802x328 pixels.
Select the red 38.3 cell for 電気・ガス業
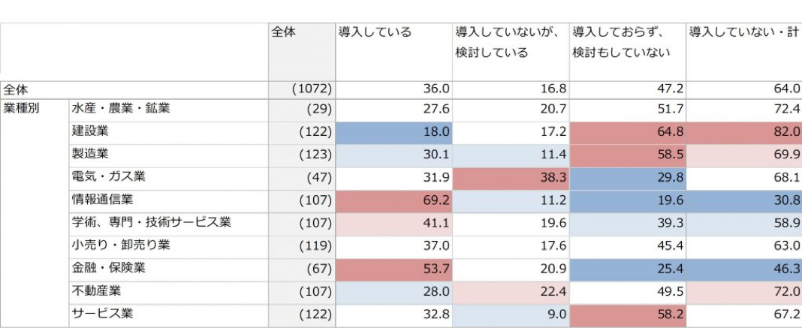pyautogui.click(x=511, y=177)
